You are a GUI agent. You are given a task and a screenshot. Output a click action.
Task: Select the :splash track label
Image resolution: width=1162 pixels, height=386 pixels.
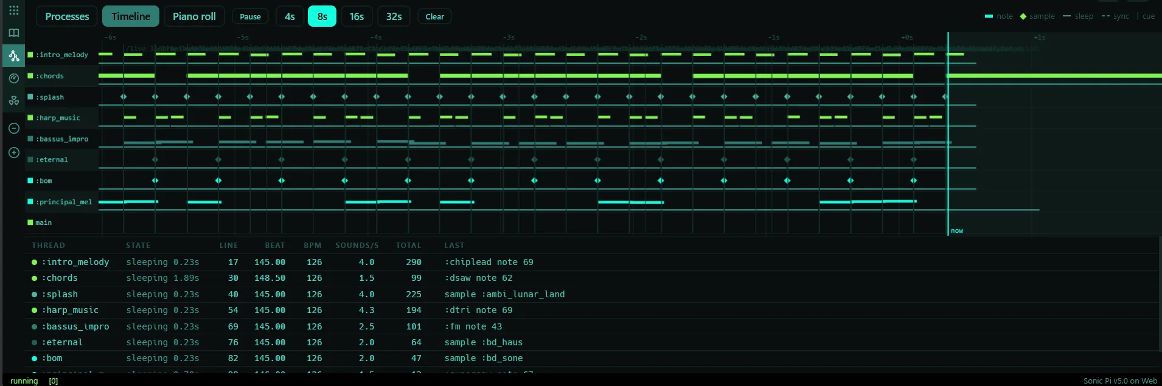click(49, 97)
